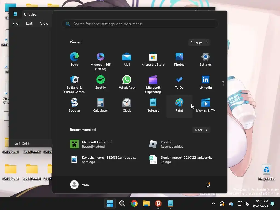Open the 9:40 PM clock and calendar
Screen dimensions: 280x210
tap(261, 203)
